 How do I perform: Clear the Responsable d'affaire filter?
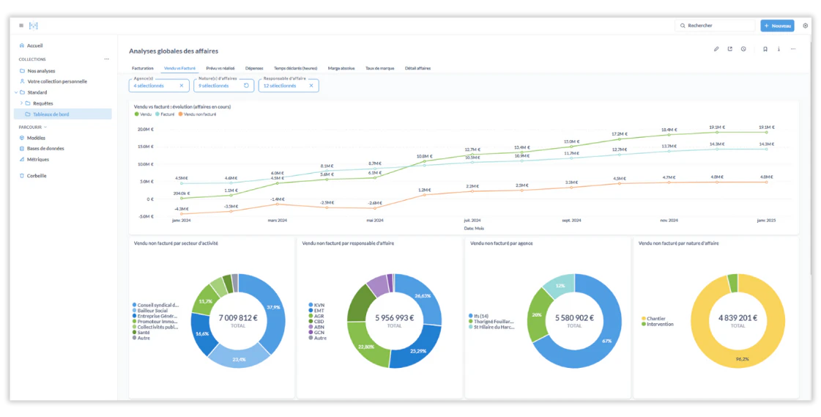(x=311, y=86)
